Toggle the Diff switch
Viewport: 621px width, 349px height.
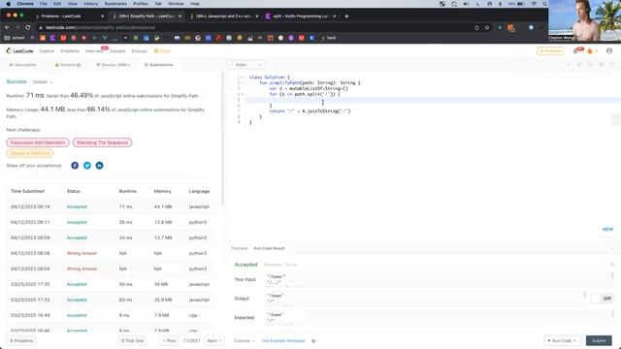(x=602, y=299)
